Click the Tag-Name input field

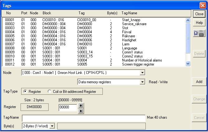pos(84,118)
